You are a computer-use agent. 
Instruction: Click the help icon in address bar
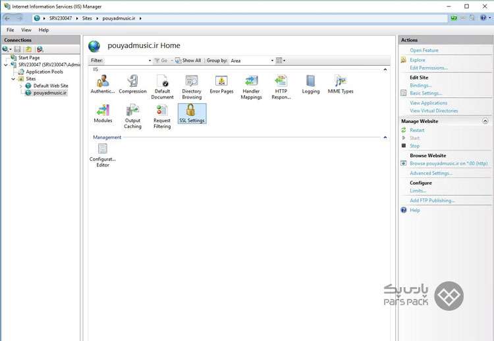coord(483,18)
